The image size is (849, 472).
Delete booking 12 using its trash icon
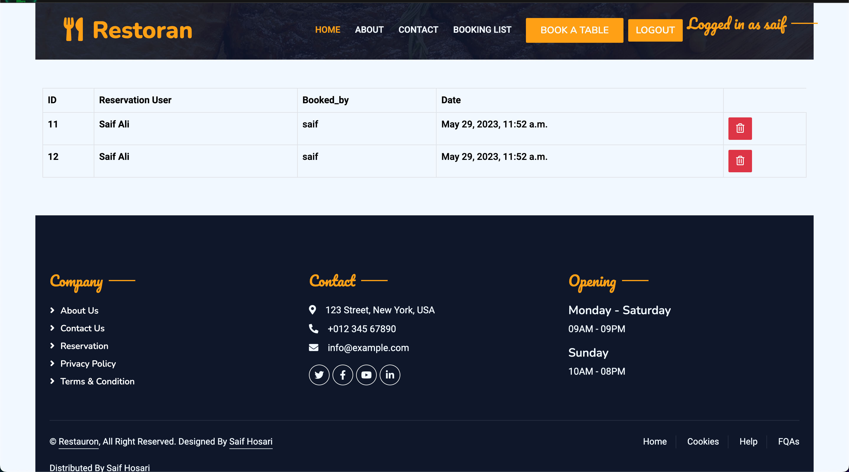(x=740, y=161)
